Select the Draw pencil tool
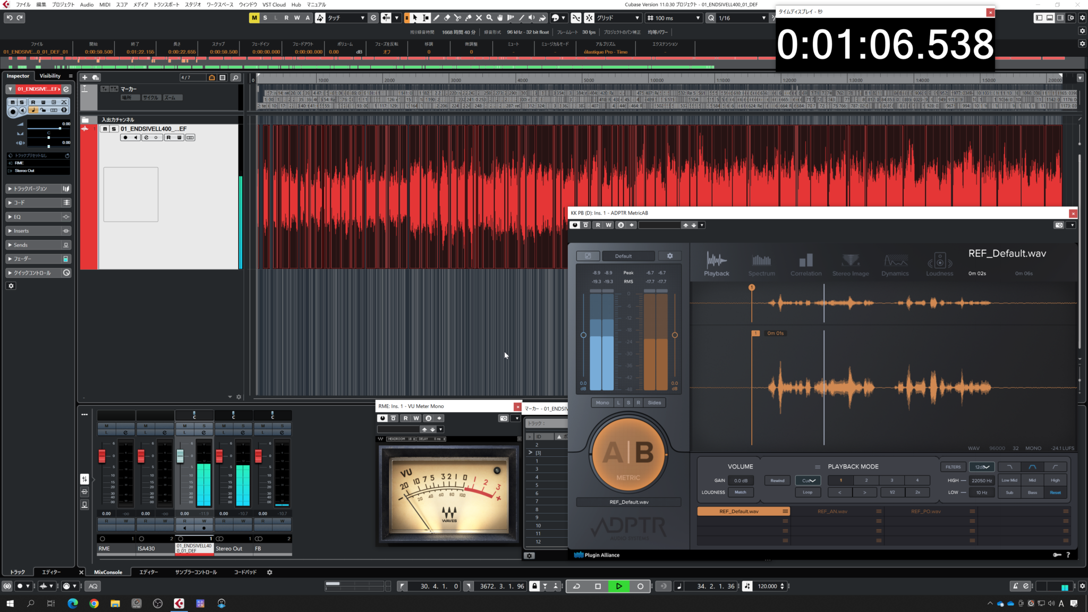Image resolution: width=1088 pixels, height=612 pixels. 437,18
